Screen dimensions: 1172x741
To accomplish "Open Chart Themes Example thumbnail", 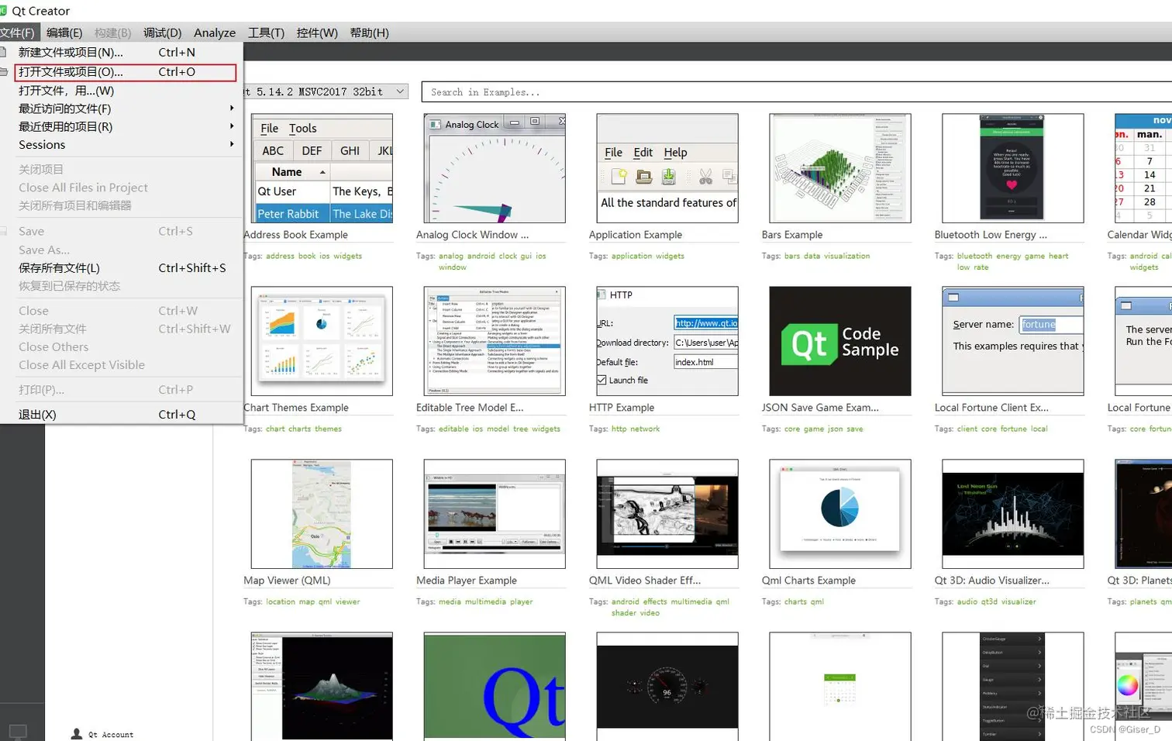I will coord(322,341).
